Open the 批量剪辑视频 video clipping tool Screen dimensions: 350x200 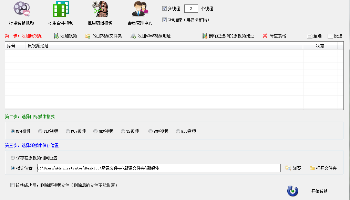[x=100, y=14]
